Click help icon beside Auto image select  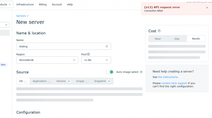point(141,72)
